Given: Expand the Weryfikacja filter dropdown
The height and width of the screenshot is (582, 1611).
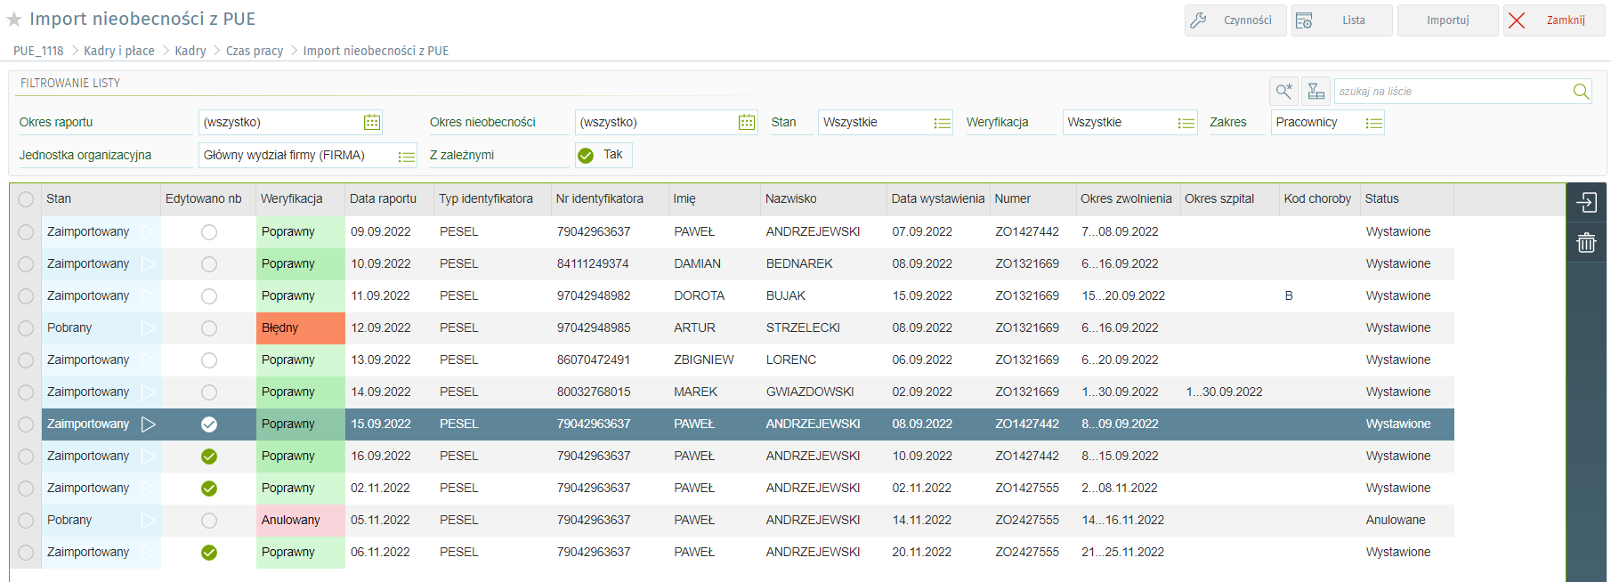Looking at the screenshot, I should 1186,123.
